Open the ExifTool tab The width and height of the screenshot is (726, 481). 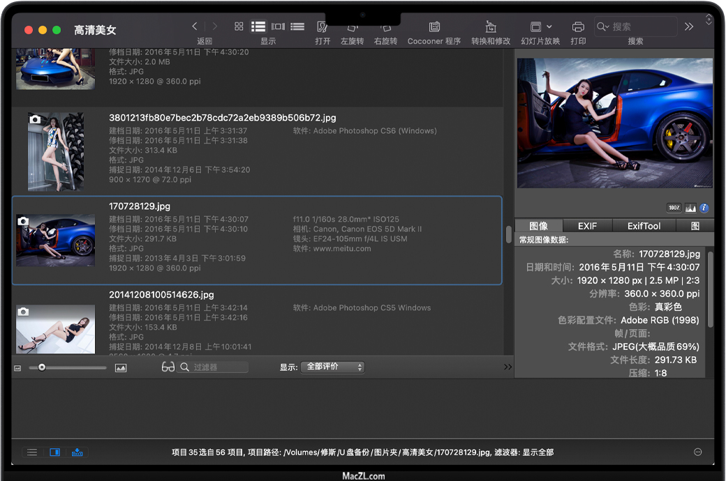(643, 226)
